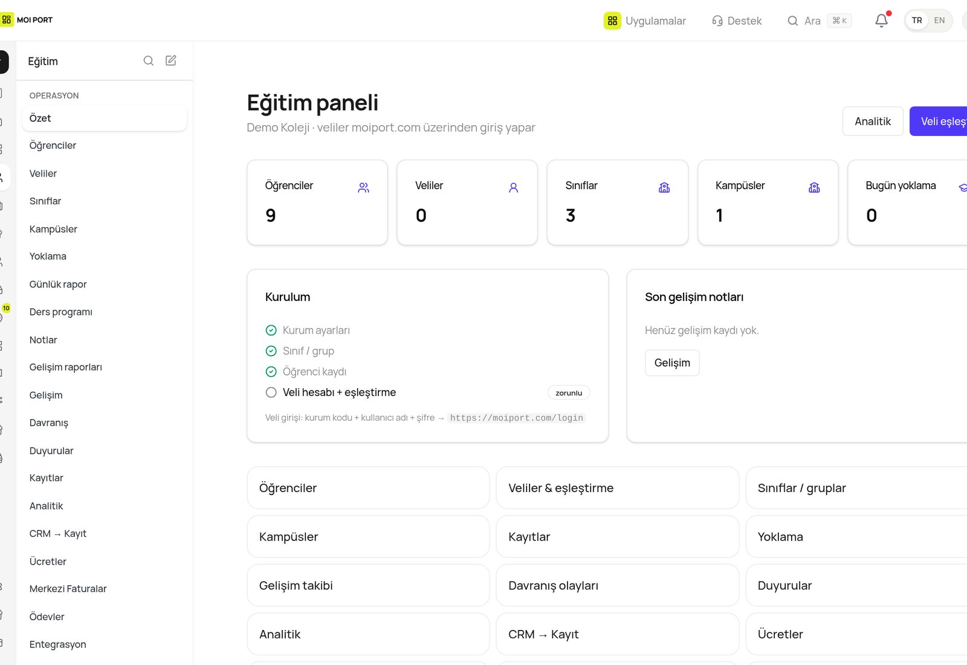Open Günlük rapor in the sidebar
Screen dimensions: 967x665
105,284
